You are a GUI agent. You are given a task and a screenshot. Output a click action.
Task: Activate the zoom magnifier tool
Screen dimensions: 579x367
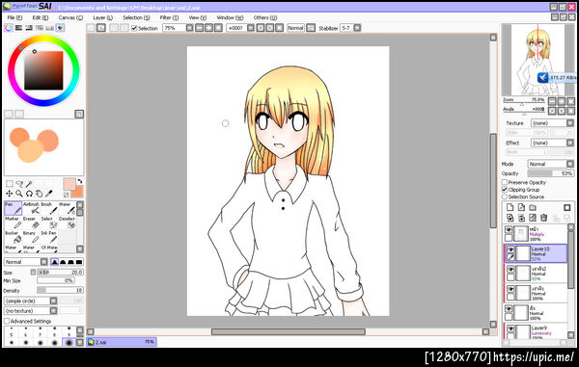click(19, 194)
